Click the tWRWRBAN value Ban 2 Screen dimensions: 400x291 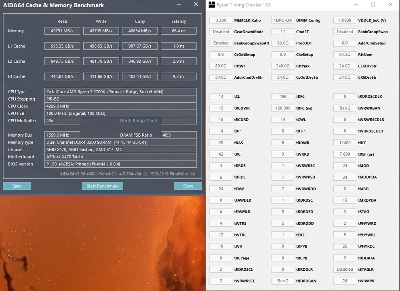(345, 108)
